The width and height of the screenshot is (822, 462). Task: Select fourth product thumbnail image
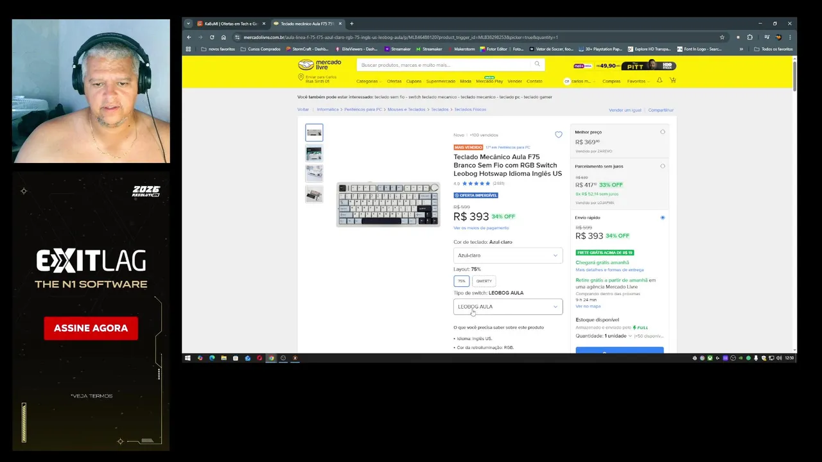(x=314, y=194)
